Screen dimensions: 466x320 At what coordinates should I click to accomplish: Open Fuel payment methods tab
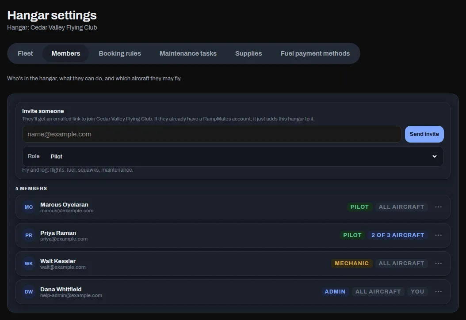pos(315,53)
